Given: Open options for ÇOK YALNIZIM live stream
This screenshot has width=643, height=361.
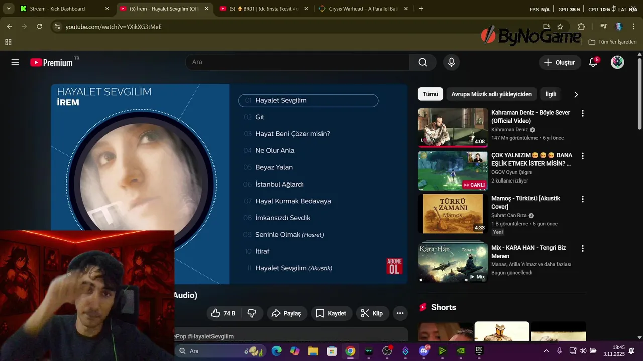Looking at the screenshot, I should 582,156.
